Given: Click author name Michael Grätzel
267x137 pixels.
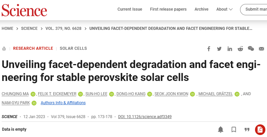Looking at the screenshot, I should (215, 94).
